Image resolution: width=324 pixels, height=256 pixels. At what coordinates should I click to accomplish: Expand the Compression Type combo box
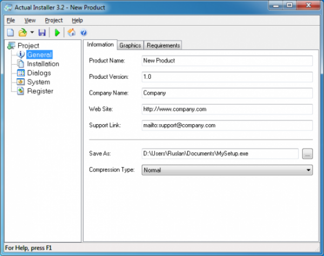click(227, 170)
